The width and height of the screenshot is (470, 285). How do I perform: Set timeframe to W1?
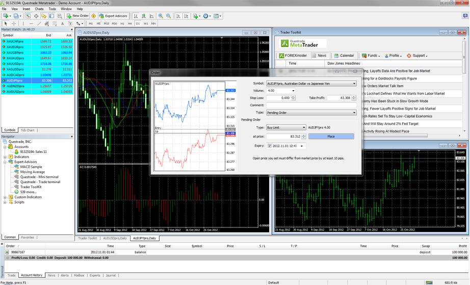146,23
